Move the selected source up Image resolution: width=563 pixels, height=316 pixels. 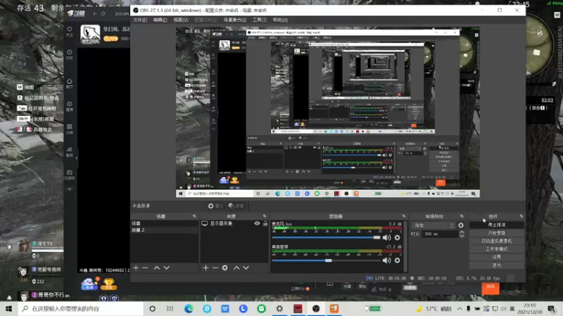point(236,268)
